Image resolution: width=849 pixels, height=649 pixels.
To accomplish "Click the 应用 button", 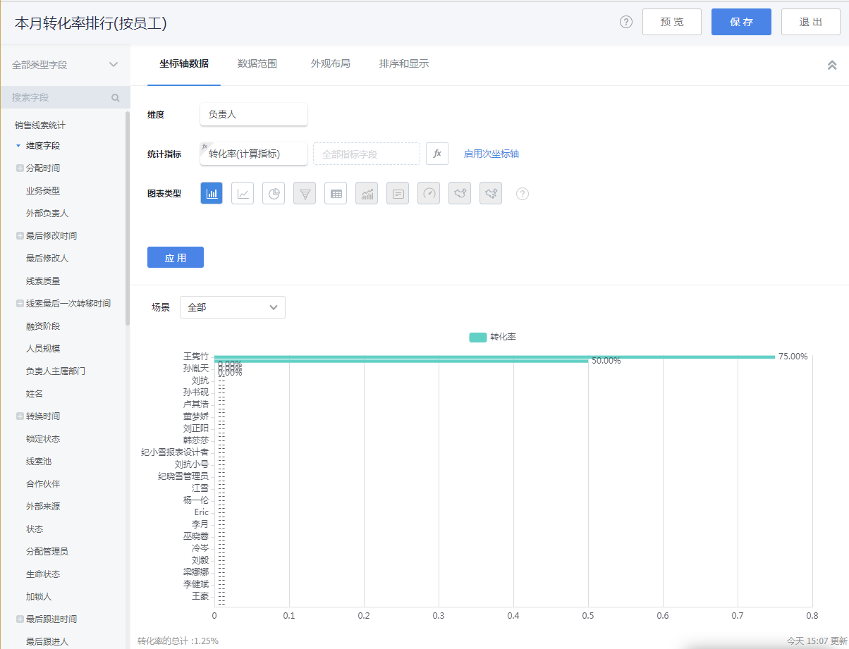I will [176, 257].
